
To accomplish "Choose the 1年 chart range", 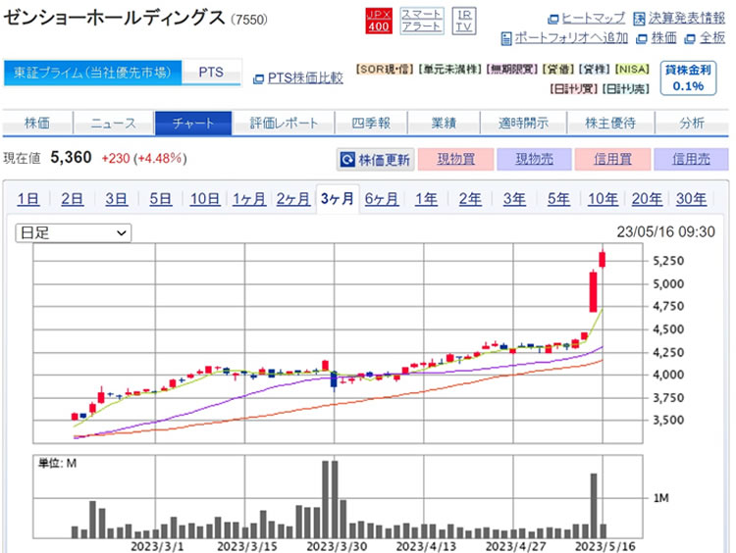I will [x=426, y=199].
